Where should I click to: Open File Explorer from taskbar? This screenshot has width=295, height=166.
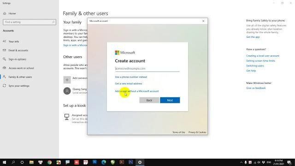(31, 162)
